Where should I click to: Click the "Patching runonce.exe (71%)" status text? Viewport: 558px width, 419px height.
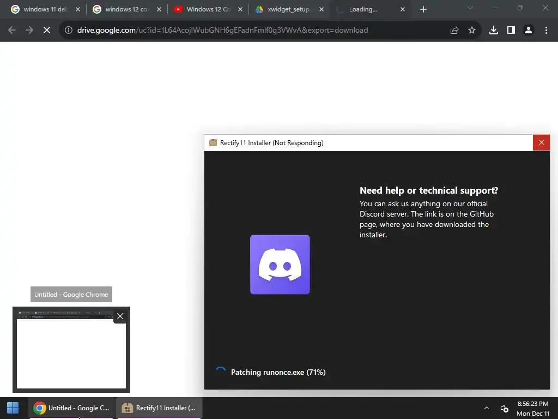point(278,372)
